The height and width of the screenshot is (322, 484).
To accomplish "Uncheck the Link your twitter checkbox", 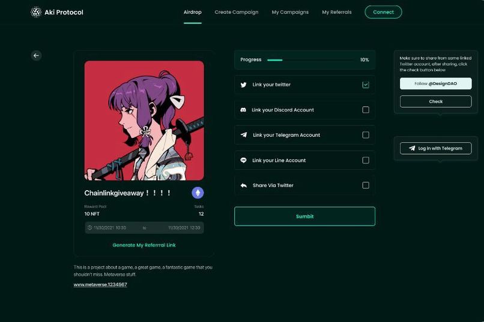I will tap(366, 85).
